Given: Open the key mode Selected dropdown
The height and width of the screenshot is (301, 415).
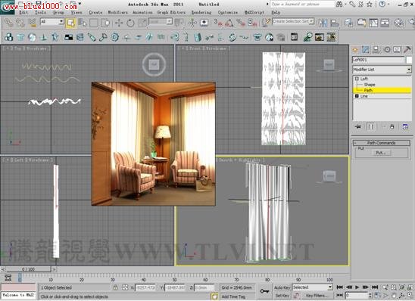Looking at the screenshot, I should (313, 287).
